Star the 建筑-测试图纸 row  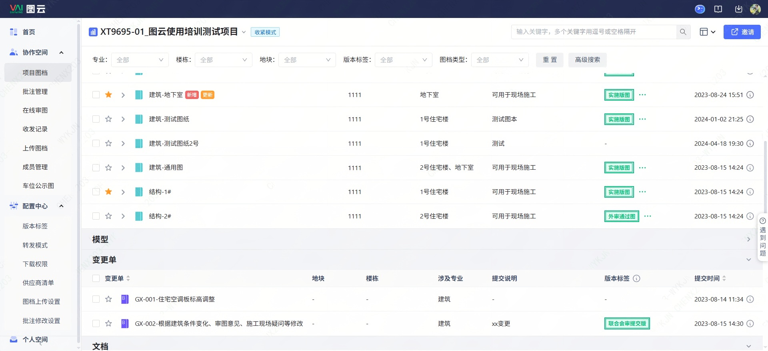pyautogui.click(x=108, y=119)
